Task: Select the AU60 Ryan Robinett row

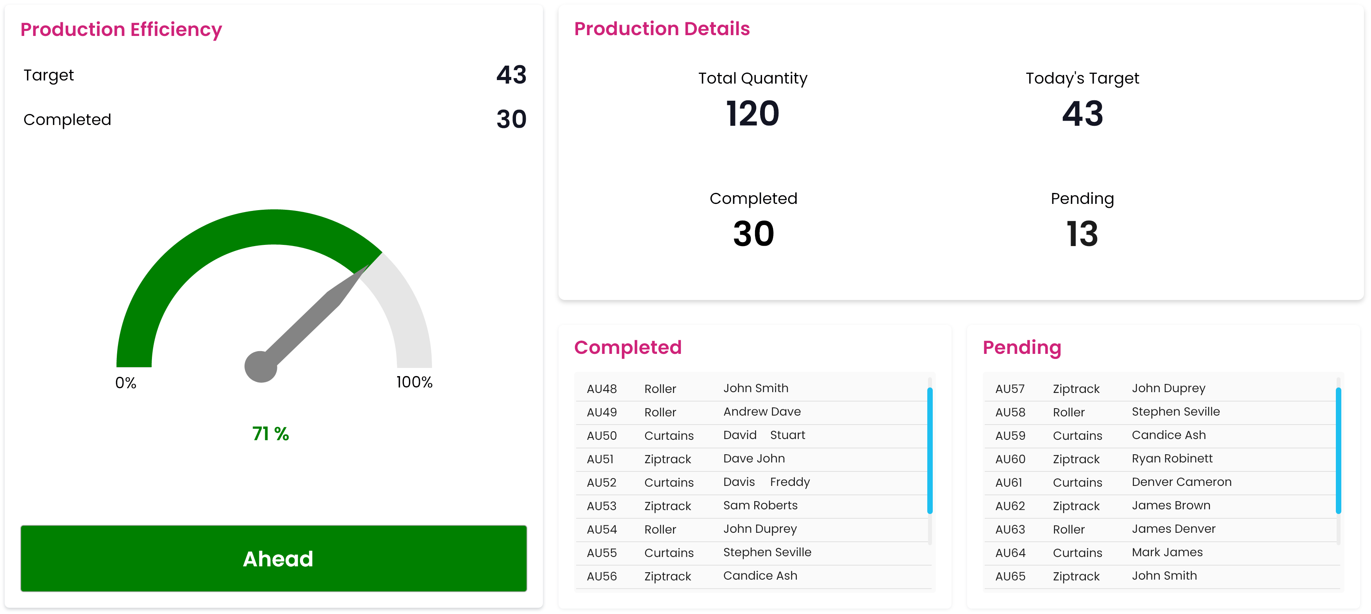Action: point(1160,459)
